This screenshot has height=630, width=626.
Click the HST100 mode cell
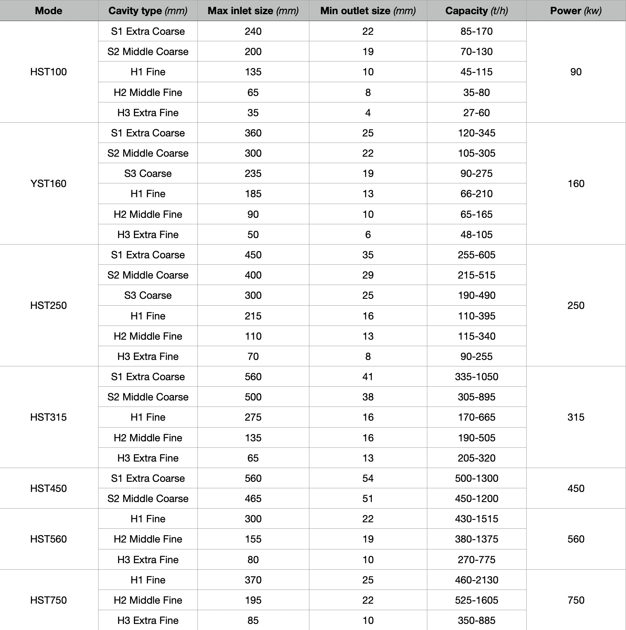point(49,72)
